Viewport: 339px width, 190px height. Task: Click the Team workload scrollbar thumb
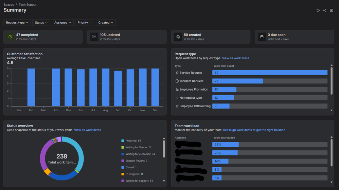[x=332, y=153]
